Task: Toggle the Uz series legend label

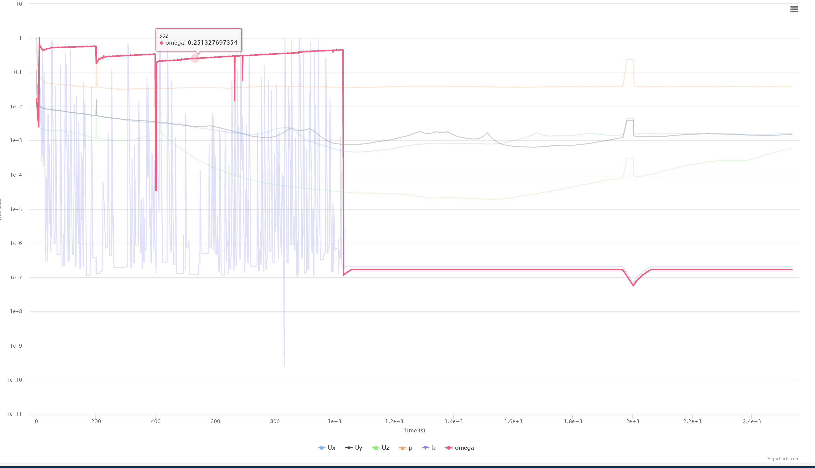Action: coord(386,448)
